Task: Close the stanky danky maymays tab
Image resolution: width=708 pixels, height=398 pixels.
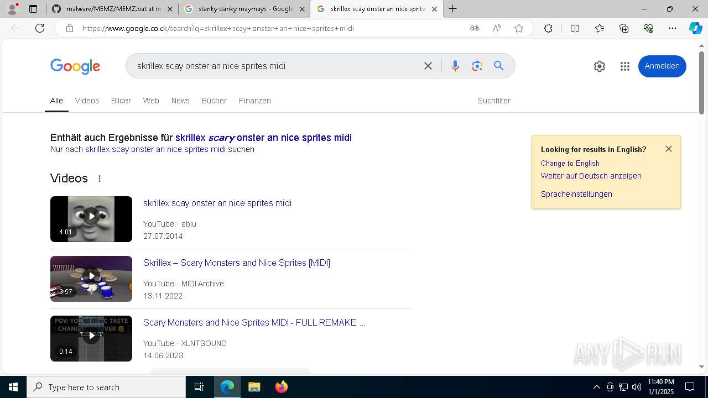Action: [302, 9]
